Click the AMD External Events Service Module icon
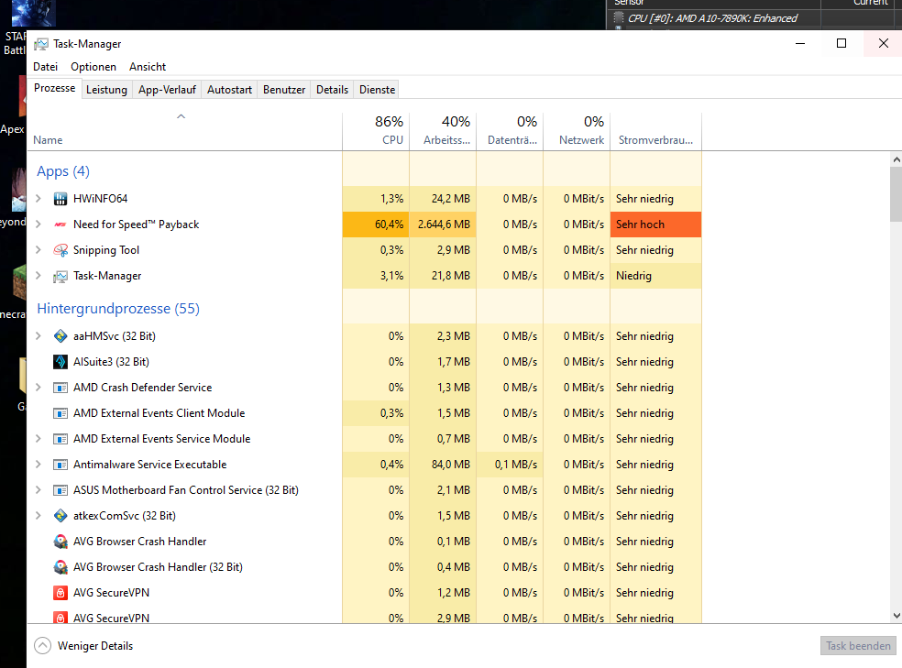 coord(60,439)
